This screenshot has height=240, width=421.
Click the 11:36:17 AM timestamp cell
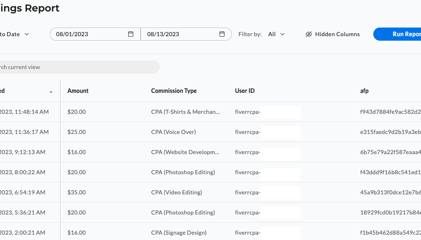[x=24, y=132]
